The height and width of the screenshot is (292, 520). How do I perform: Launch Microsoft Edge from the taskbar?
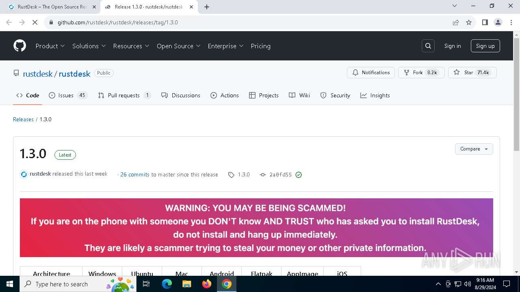(x=167, y=284)
